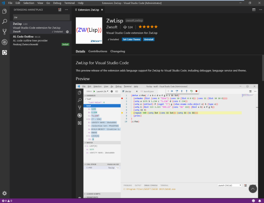Switch to the Changelog tab
264x203 pixels.
pos(117,51)
